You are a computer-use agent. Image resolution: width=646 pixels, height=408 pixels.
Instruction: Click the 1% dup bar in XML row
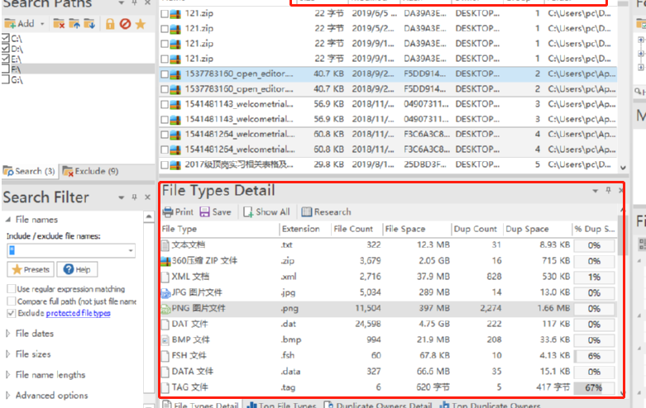point(594,278)
